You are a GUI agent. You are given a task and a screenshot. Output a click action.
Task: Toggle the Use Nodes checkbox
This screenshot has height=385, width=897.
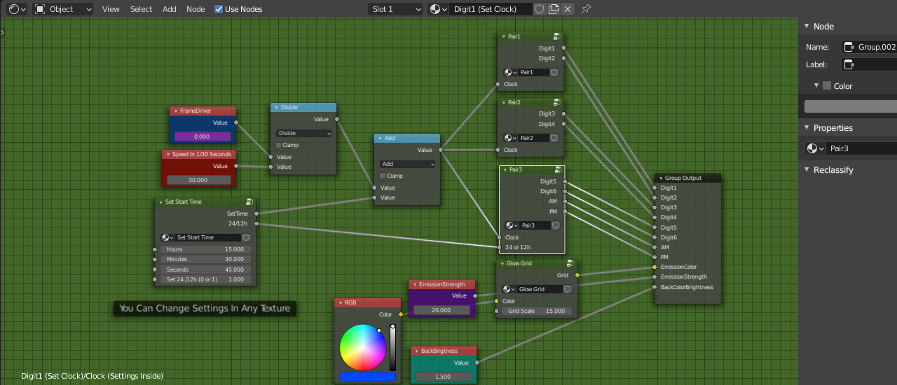(x=219, y=9)
